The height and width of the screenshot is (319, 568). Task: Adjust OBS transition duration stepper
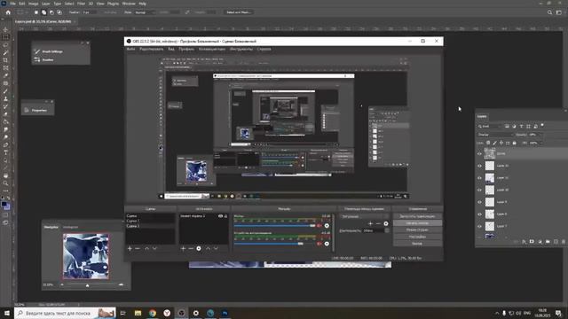[387, 230]
